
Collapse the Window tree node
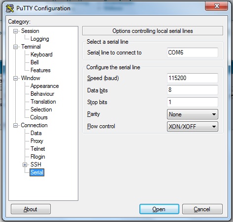[x=15, y=78]
